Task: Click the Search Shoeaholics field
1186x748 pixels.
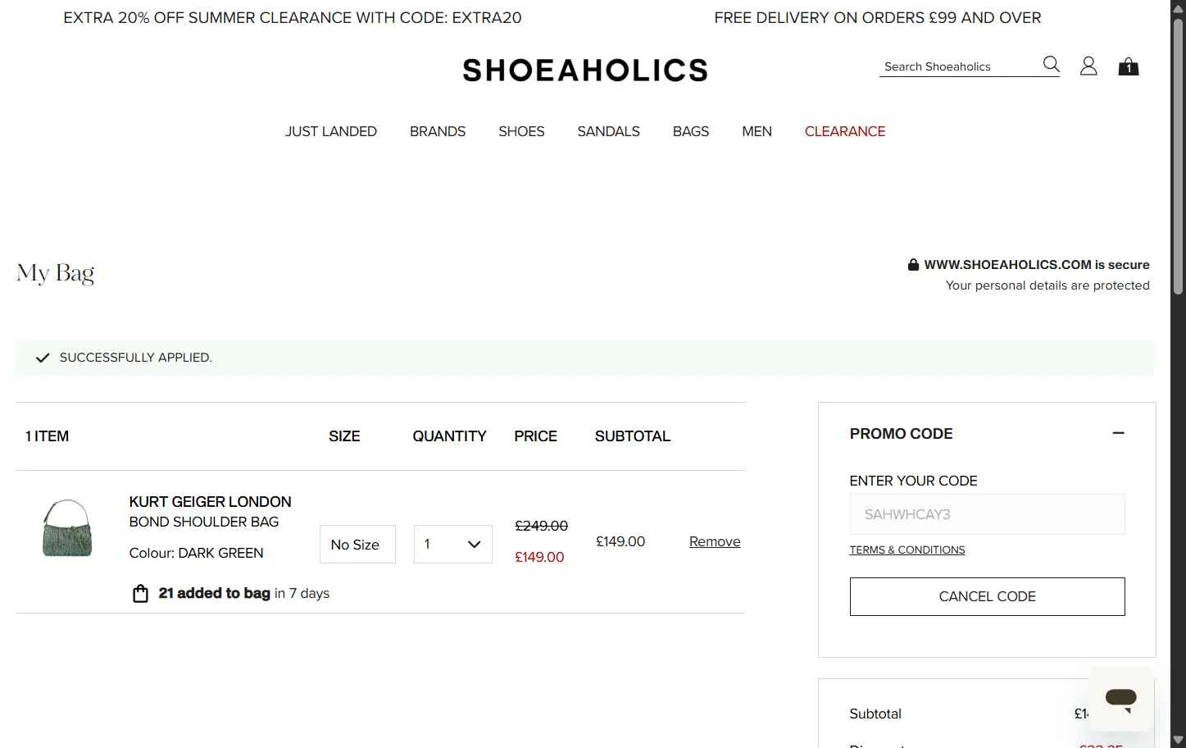Action: [x=957, y=66]
